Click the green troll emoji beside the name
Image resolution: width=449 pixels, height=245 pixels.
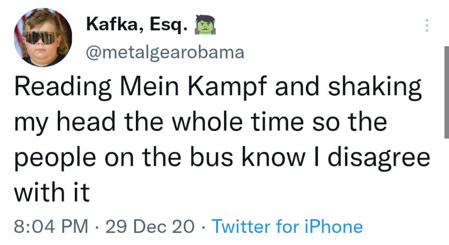point(205,25)
